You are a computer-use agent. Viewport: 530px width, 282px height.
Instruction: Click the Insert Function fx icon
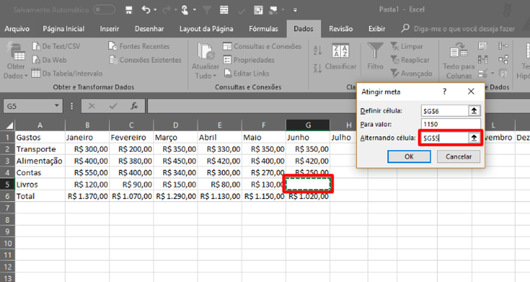point(134,106)
